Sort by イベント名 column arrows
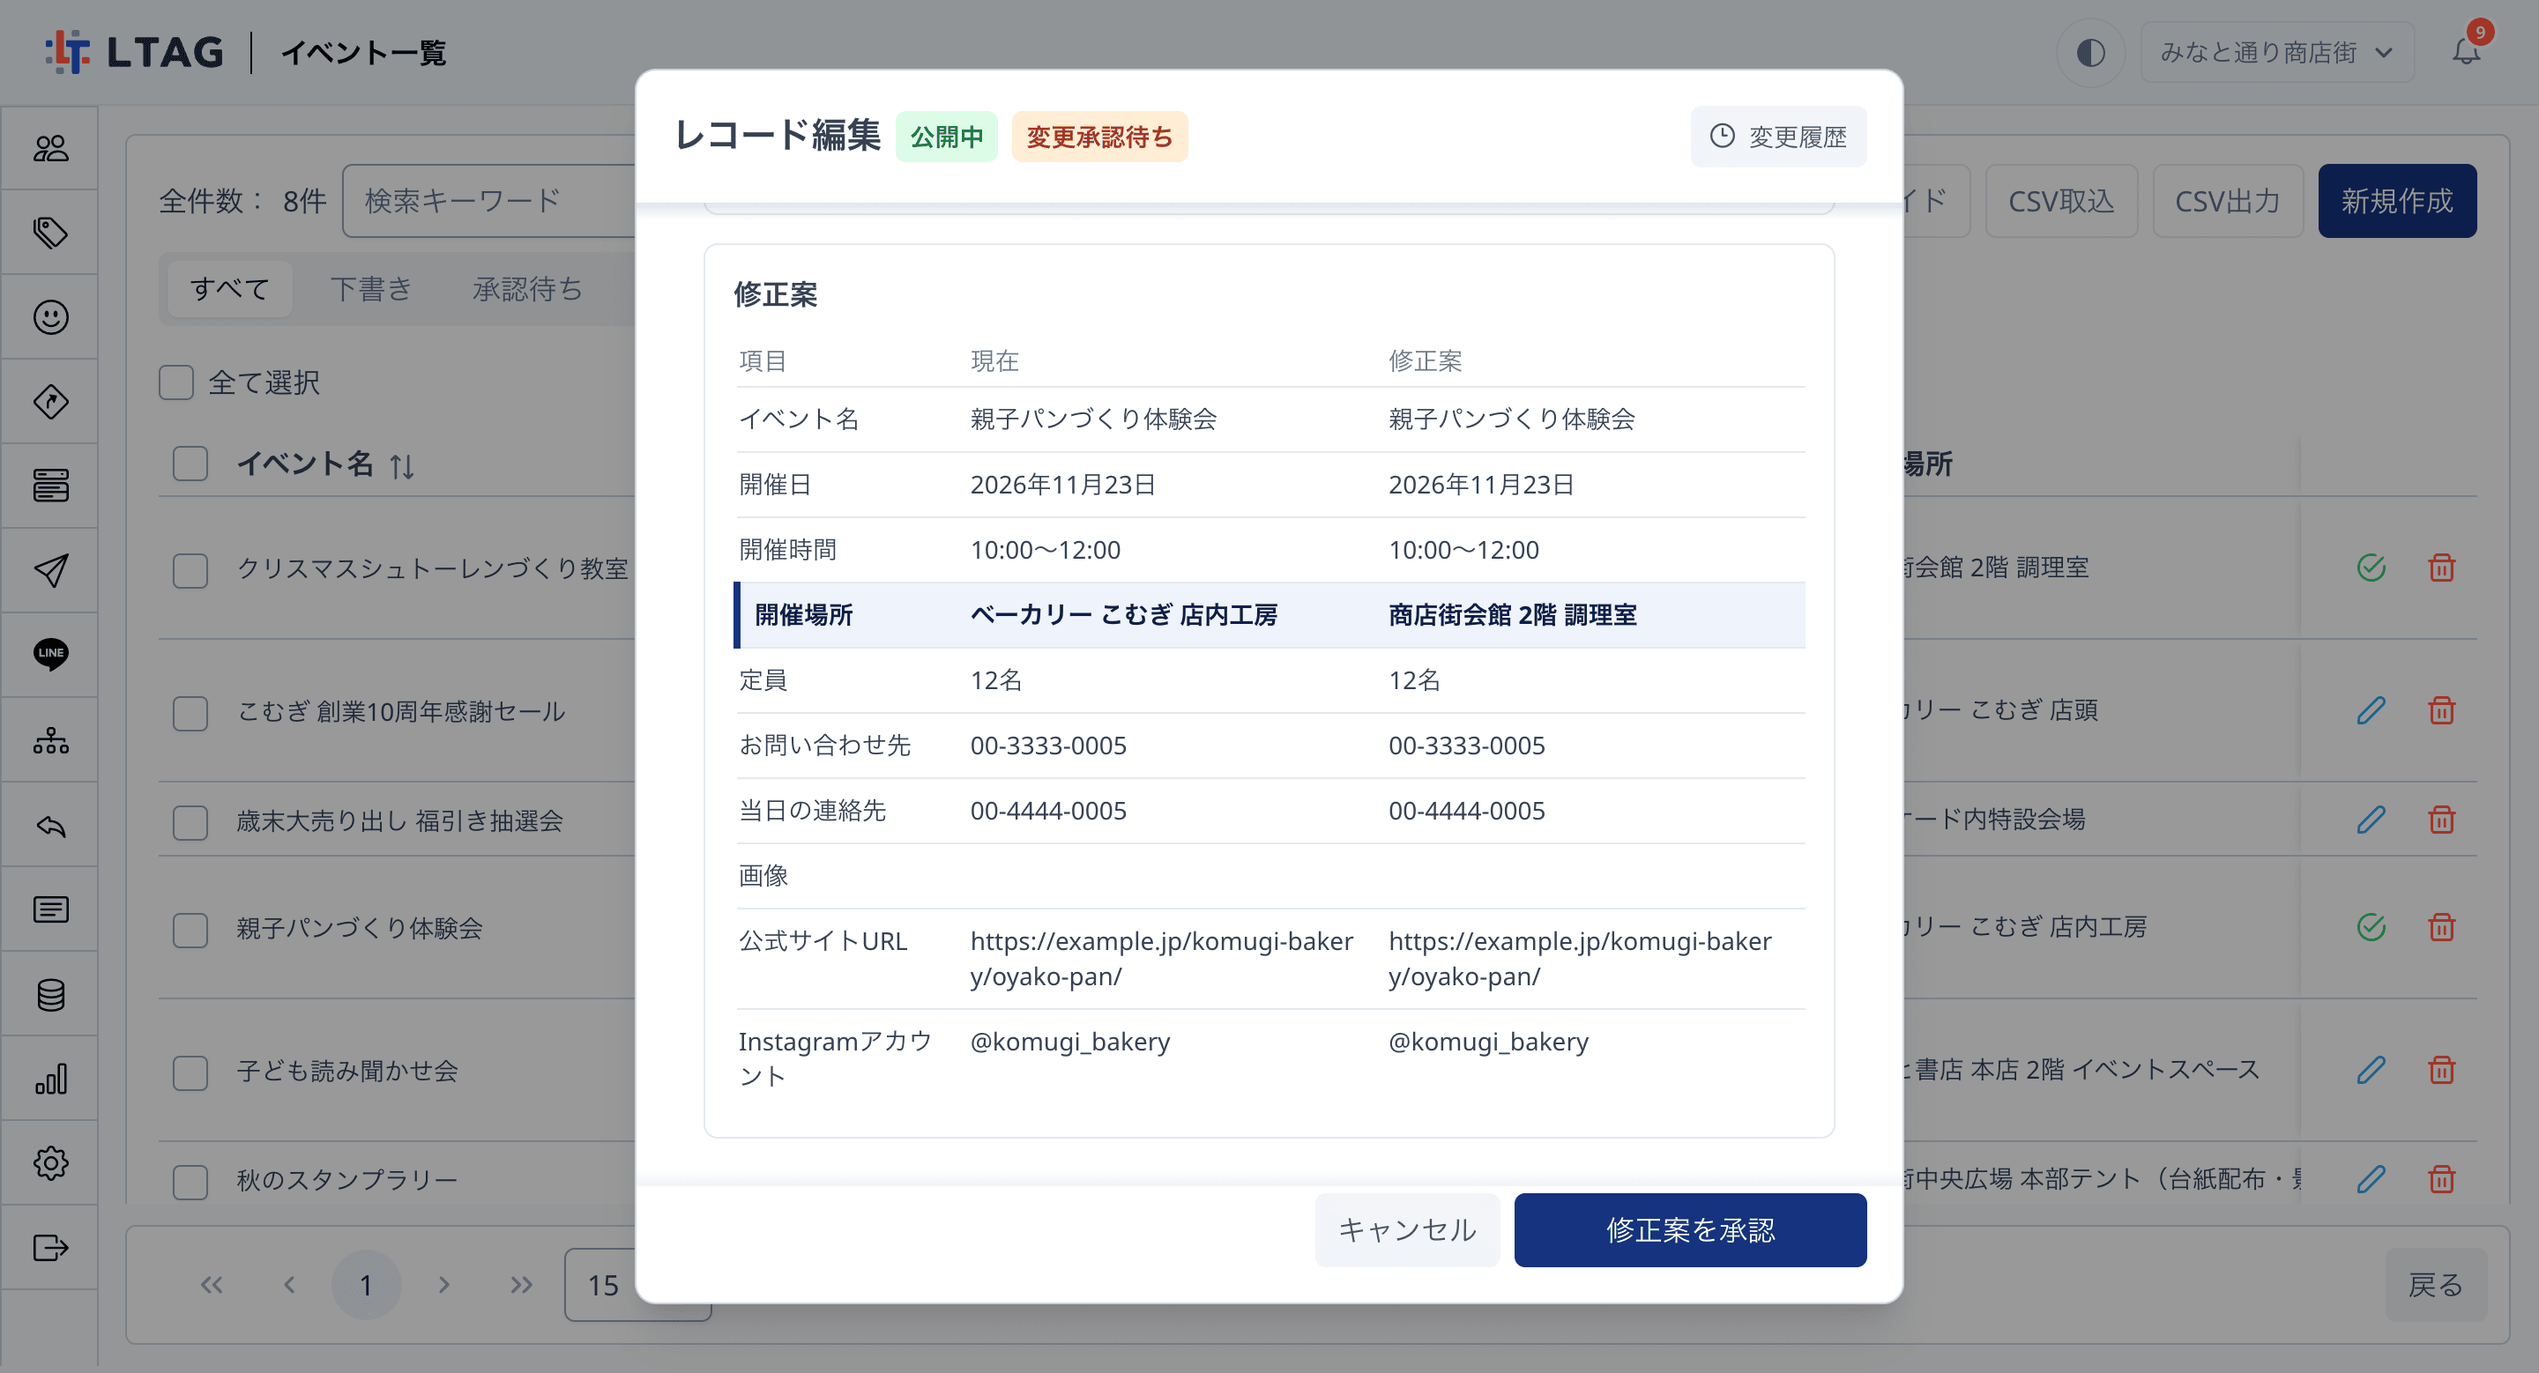 click(401, 465)
